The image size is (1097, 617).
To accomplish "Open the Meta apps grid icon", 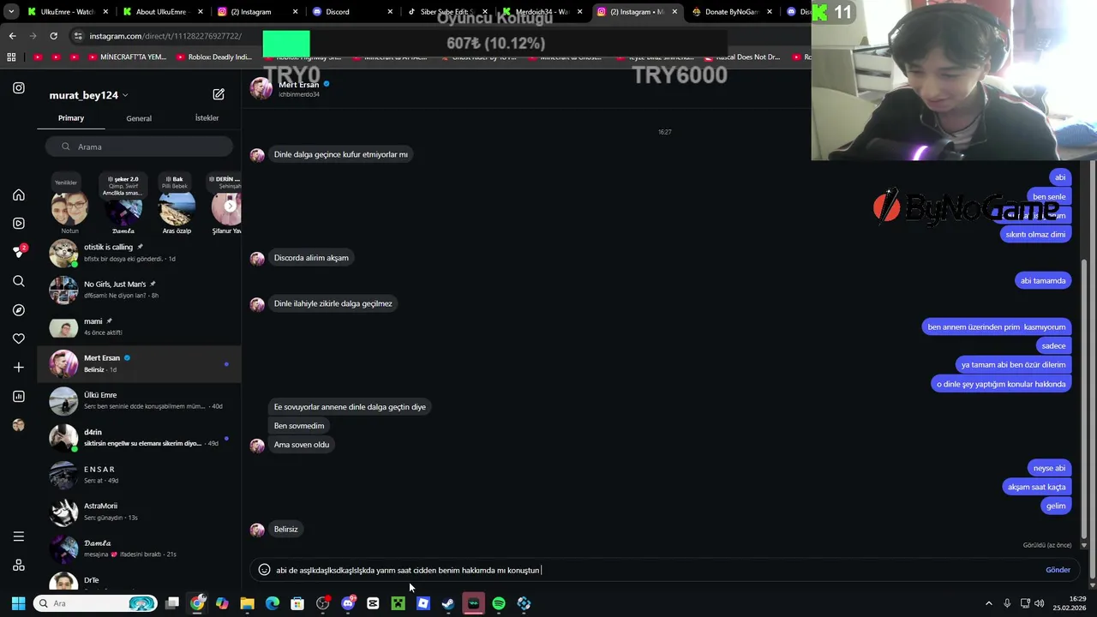I will pyautogui.click(x=19, y=565).
